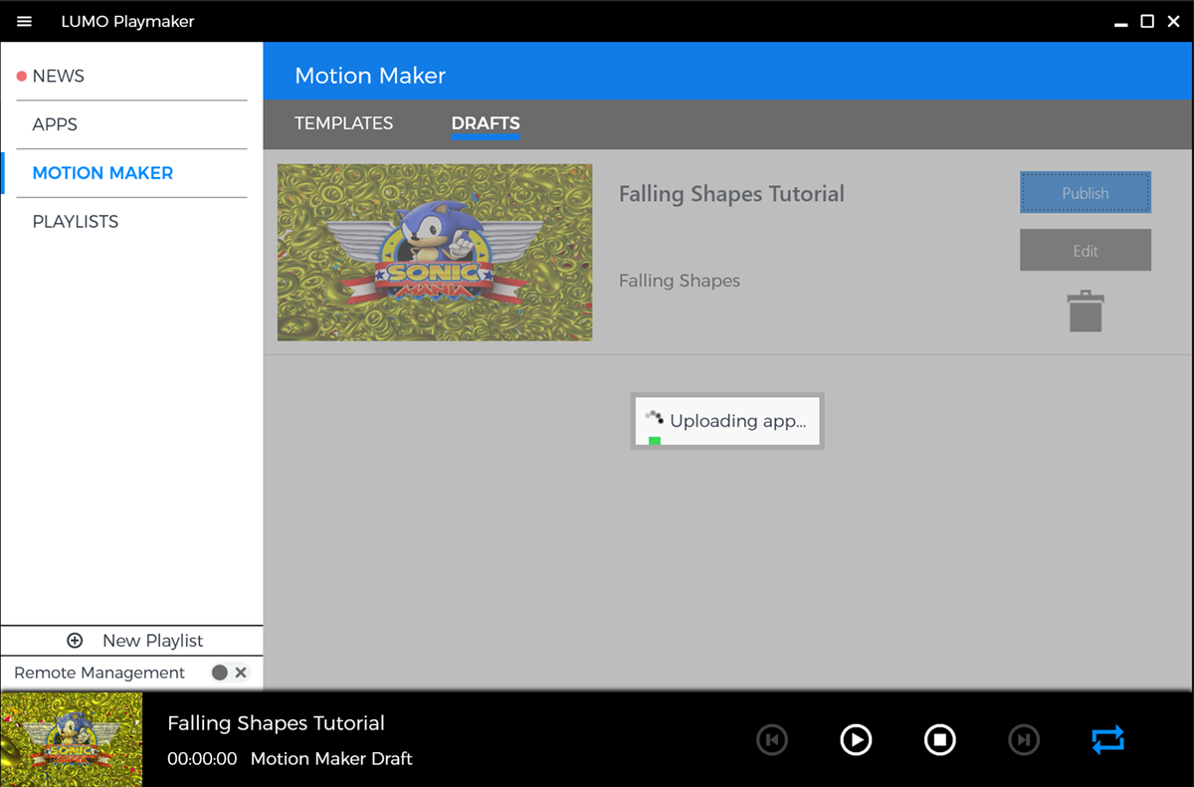
Task: Delete the Falling Shapes Tutorial draft
Action: click(x=1086, y=310)
